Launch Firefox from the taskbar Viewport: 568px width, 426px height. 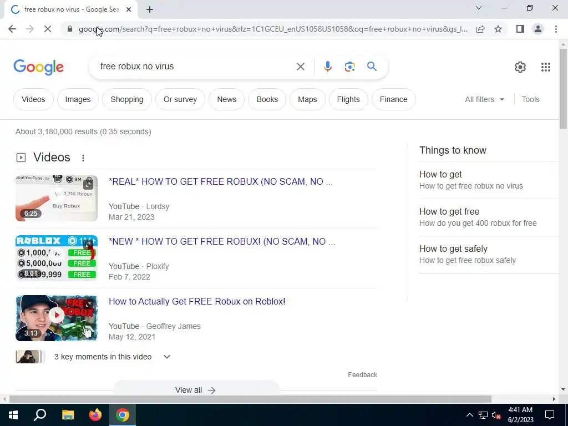click(x=95, y=415)
